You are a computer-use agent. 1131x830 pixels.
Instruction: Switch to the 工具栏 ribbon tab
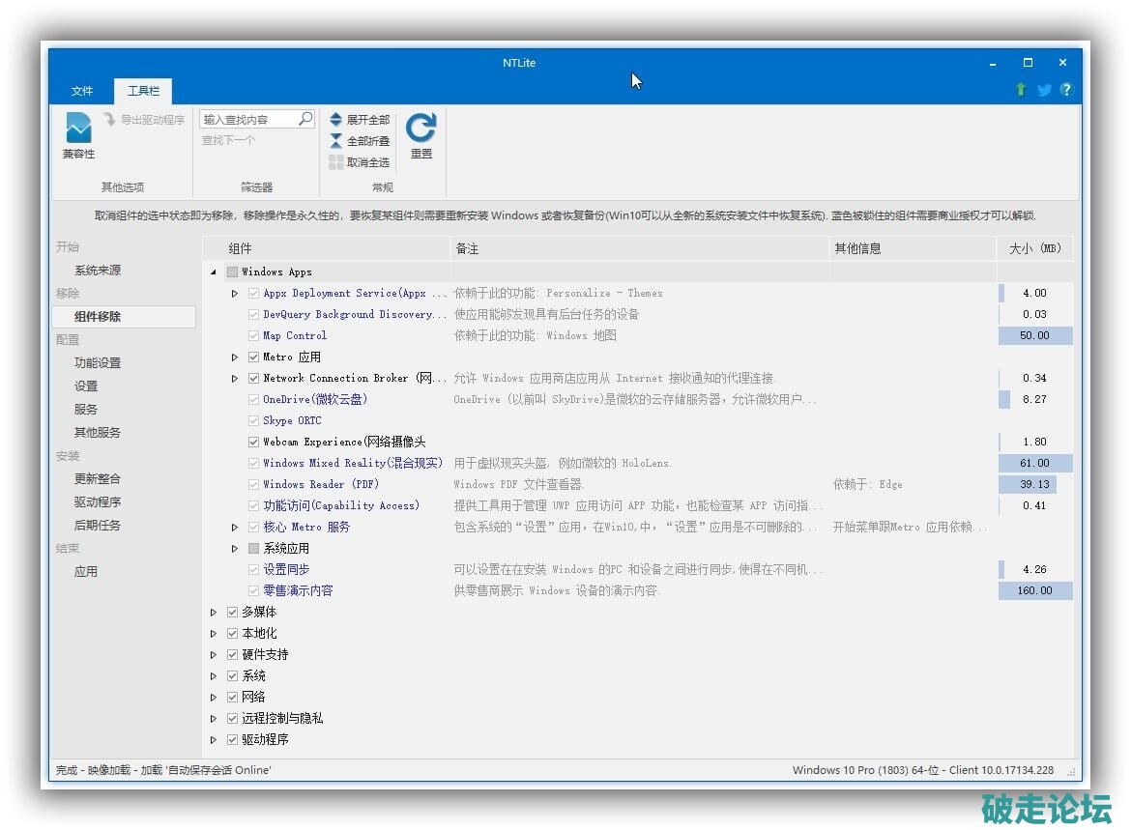(x=143, y=91)
